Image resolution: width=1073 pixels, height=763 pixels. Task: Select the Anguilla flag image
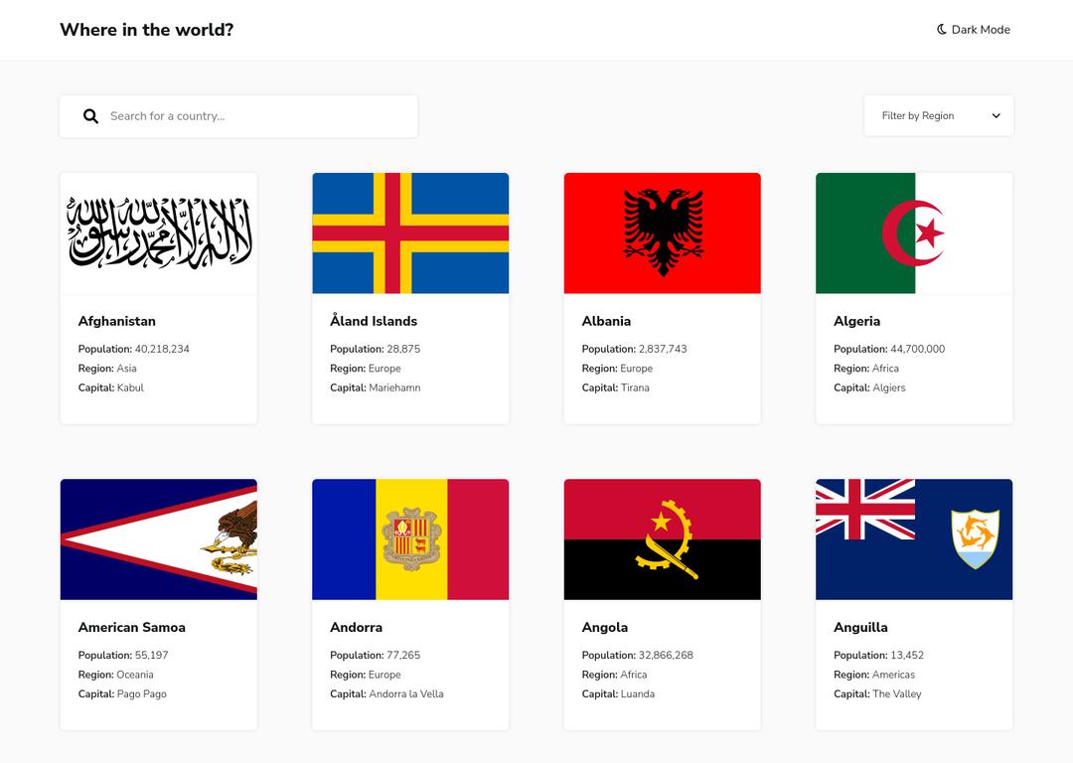(x=914, y=539)
